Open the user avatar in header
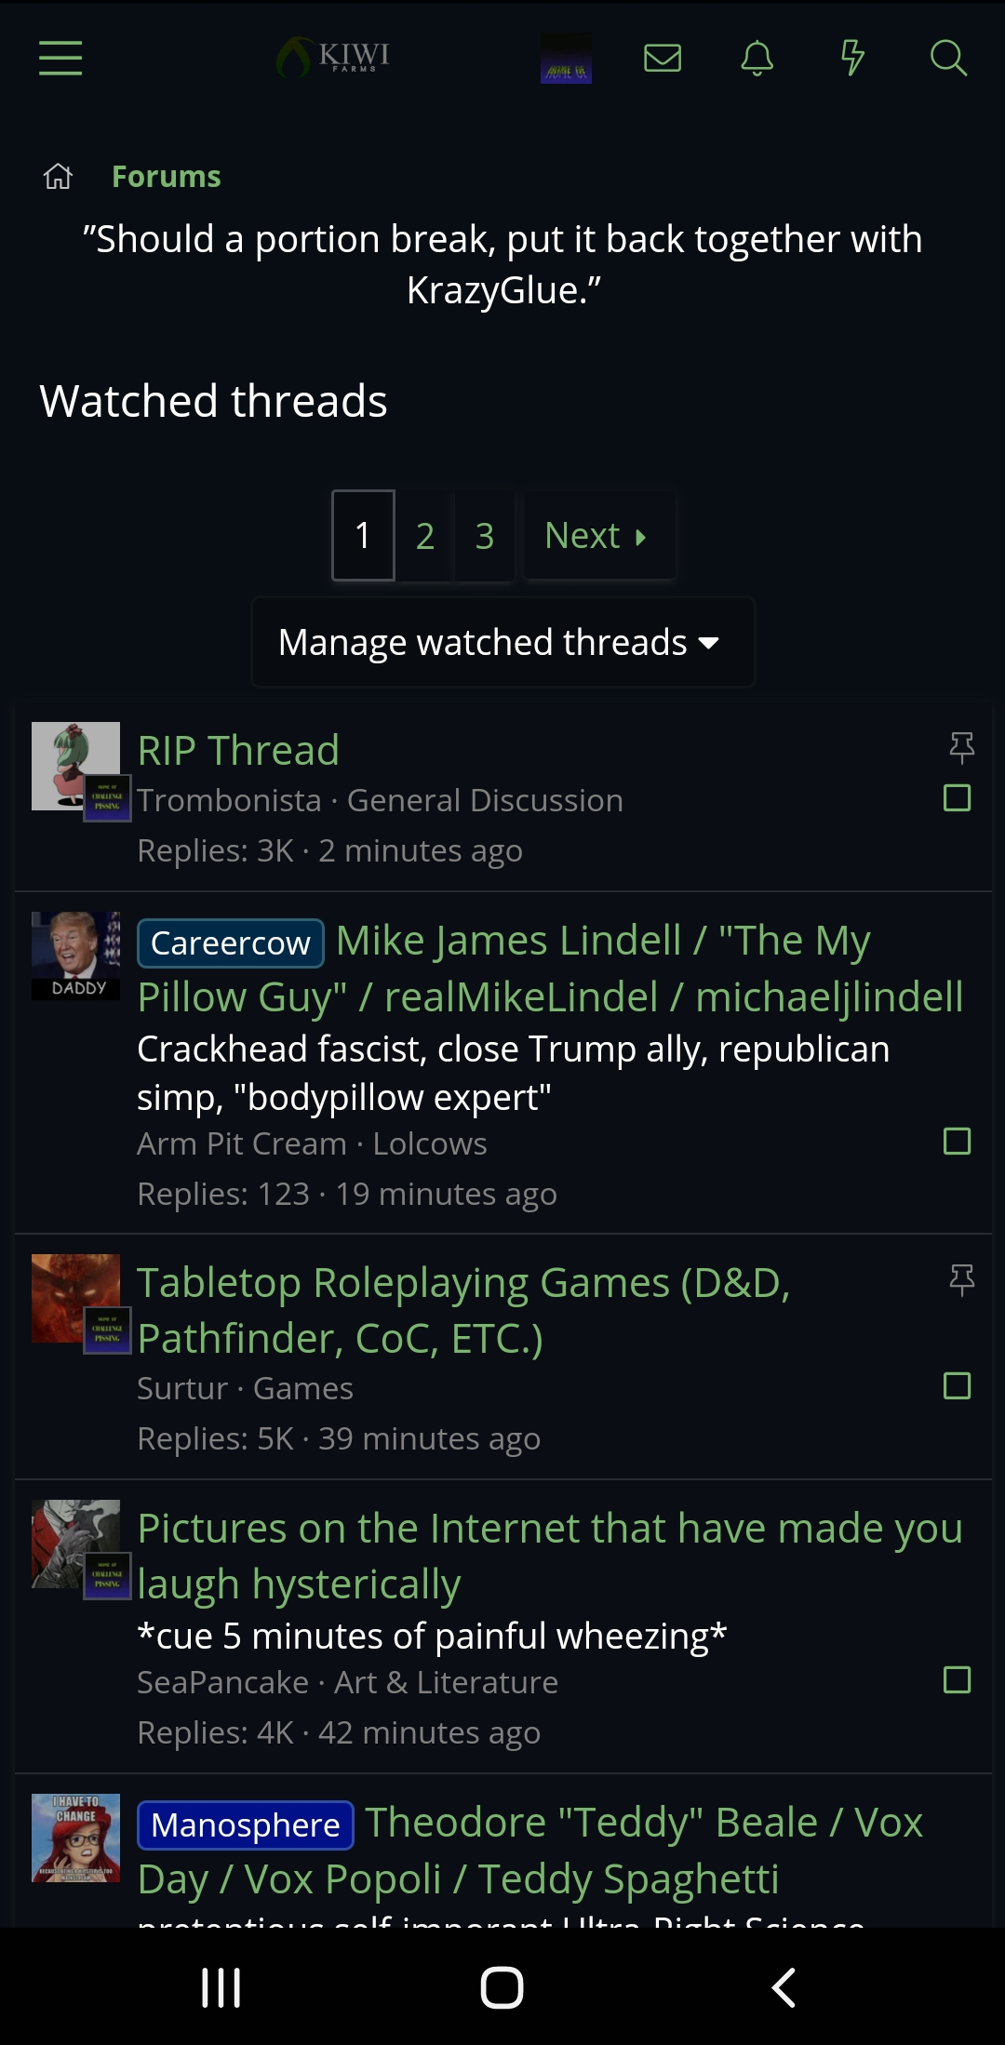 click(566, 58)
